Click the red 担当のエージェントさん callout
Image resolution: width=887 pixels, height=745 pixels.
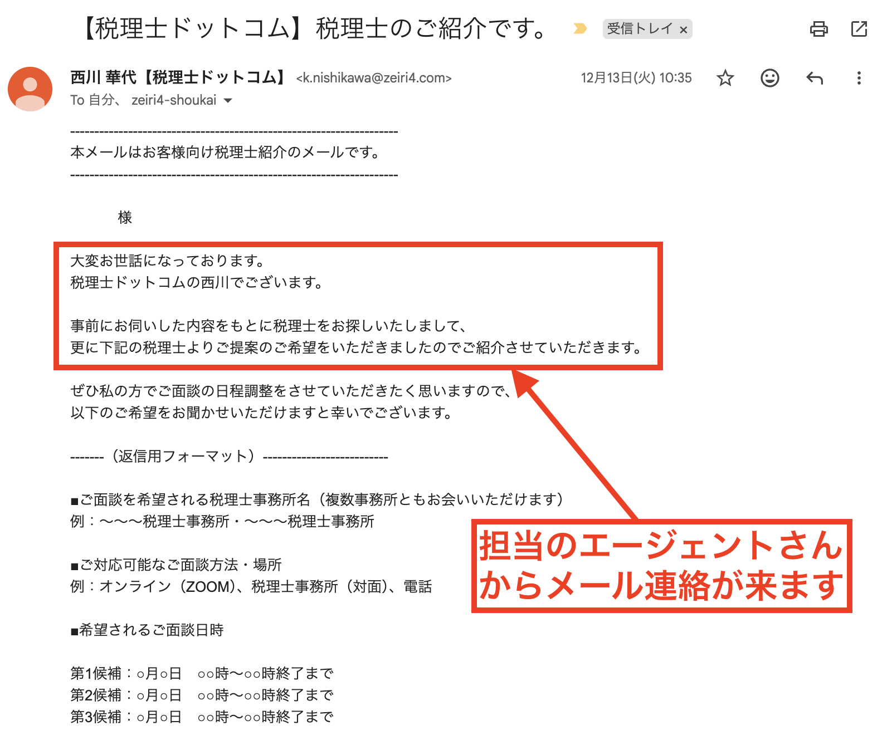point(661,566)
